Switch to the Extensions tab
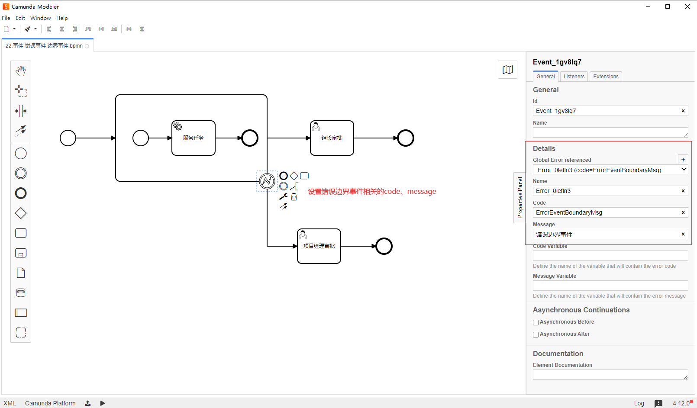Viewport: 697px width, 408px height. 606,77
